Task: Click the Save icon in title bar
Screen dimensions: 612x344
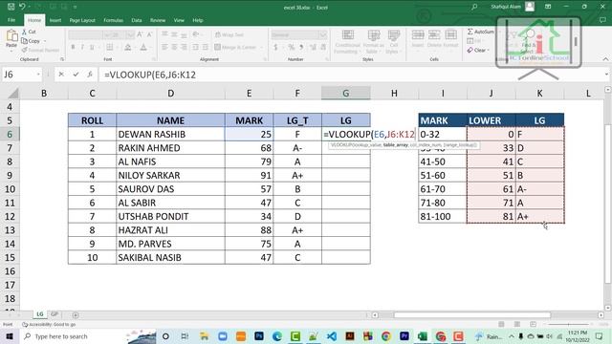Action: (11, 7)
